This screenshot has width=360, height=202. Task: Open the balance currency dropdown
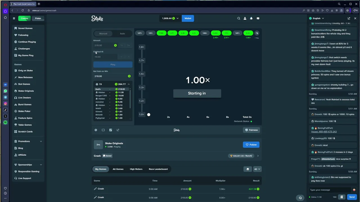point(170,18)
